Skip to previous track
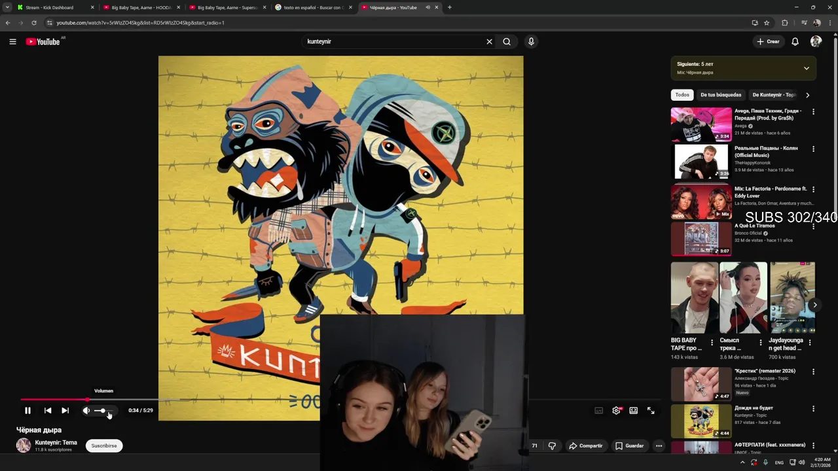This screenshot has width=838, height=471. click(x=48, y=410)
